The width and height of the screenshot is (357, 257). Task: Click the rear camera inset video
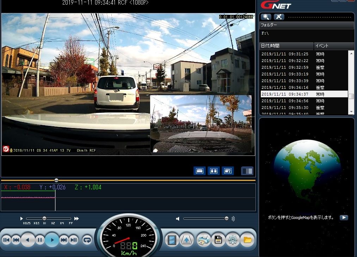point(201,124)
